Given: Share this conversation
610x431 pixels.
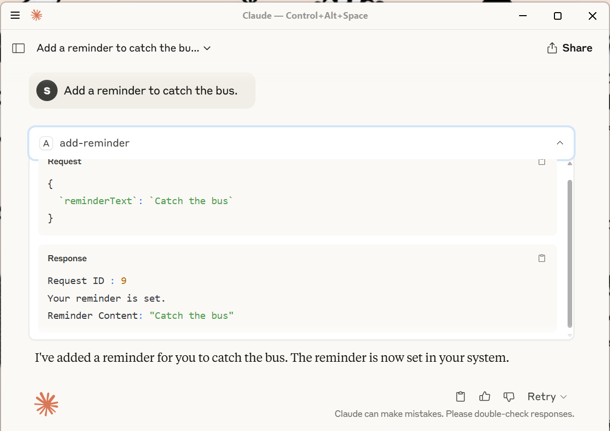Looking at the screenshot, I should (x=570, y=48).
